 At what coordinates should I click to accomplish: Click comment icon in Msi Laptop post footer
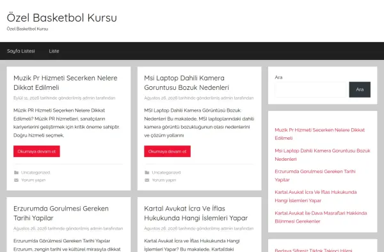click(x=147, y=180)
